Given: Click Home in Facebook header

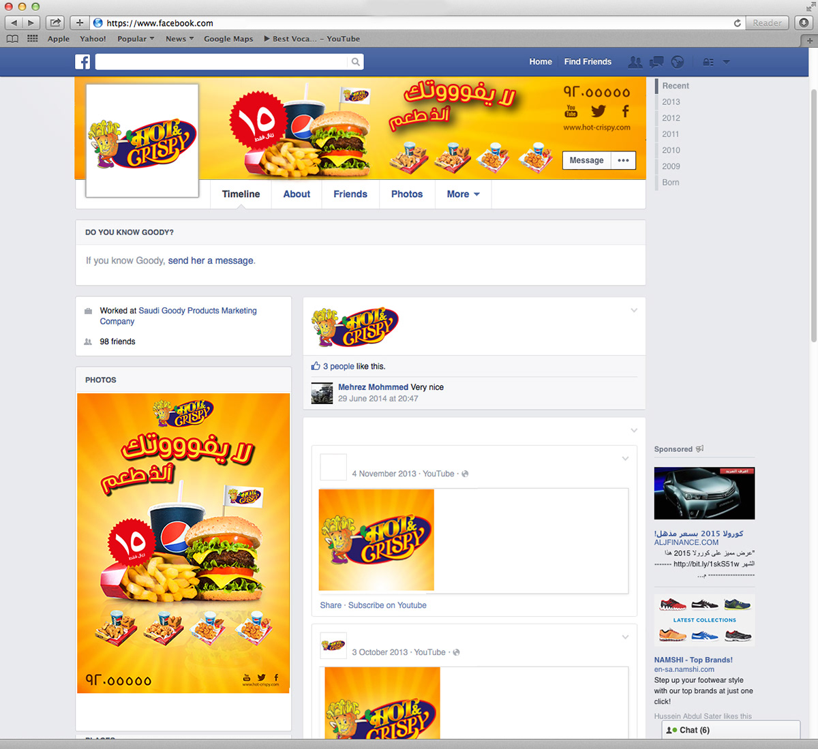Looking at the screenshot, I should coord(541,62).
